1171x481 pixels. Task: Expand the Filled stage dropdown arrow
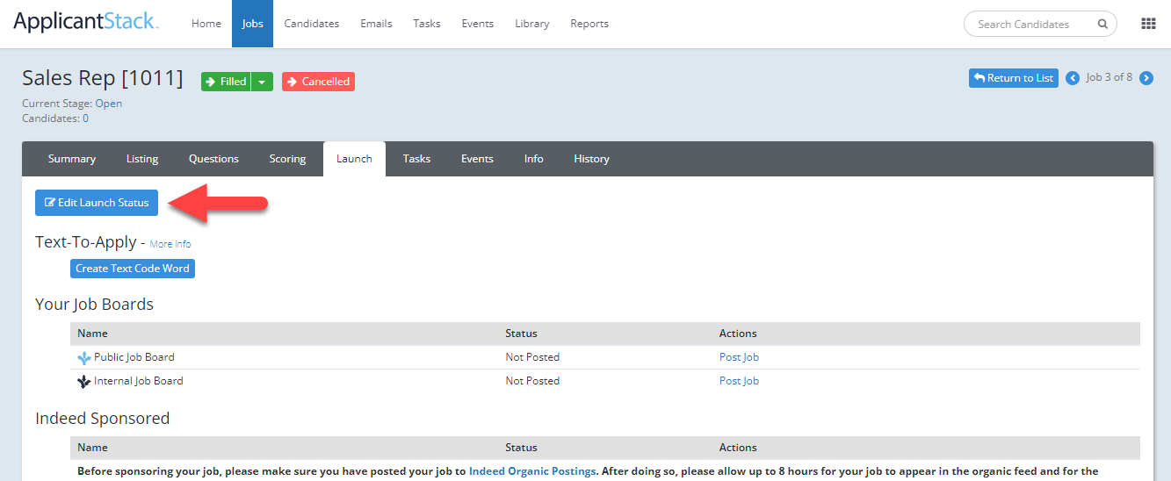pyautogui.click(x=263, y=82)
